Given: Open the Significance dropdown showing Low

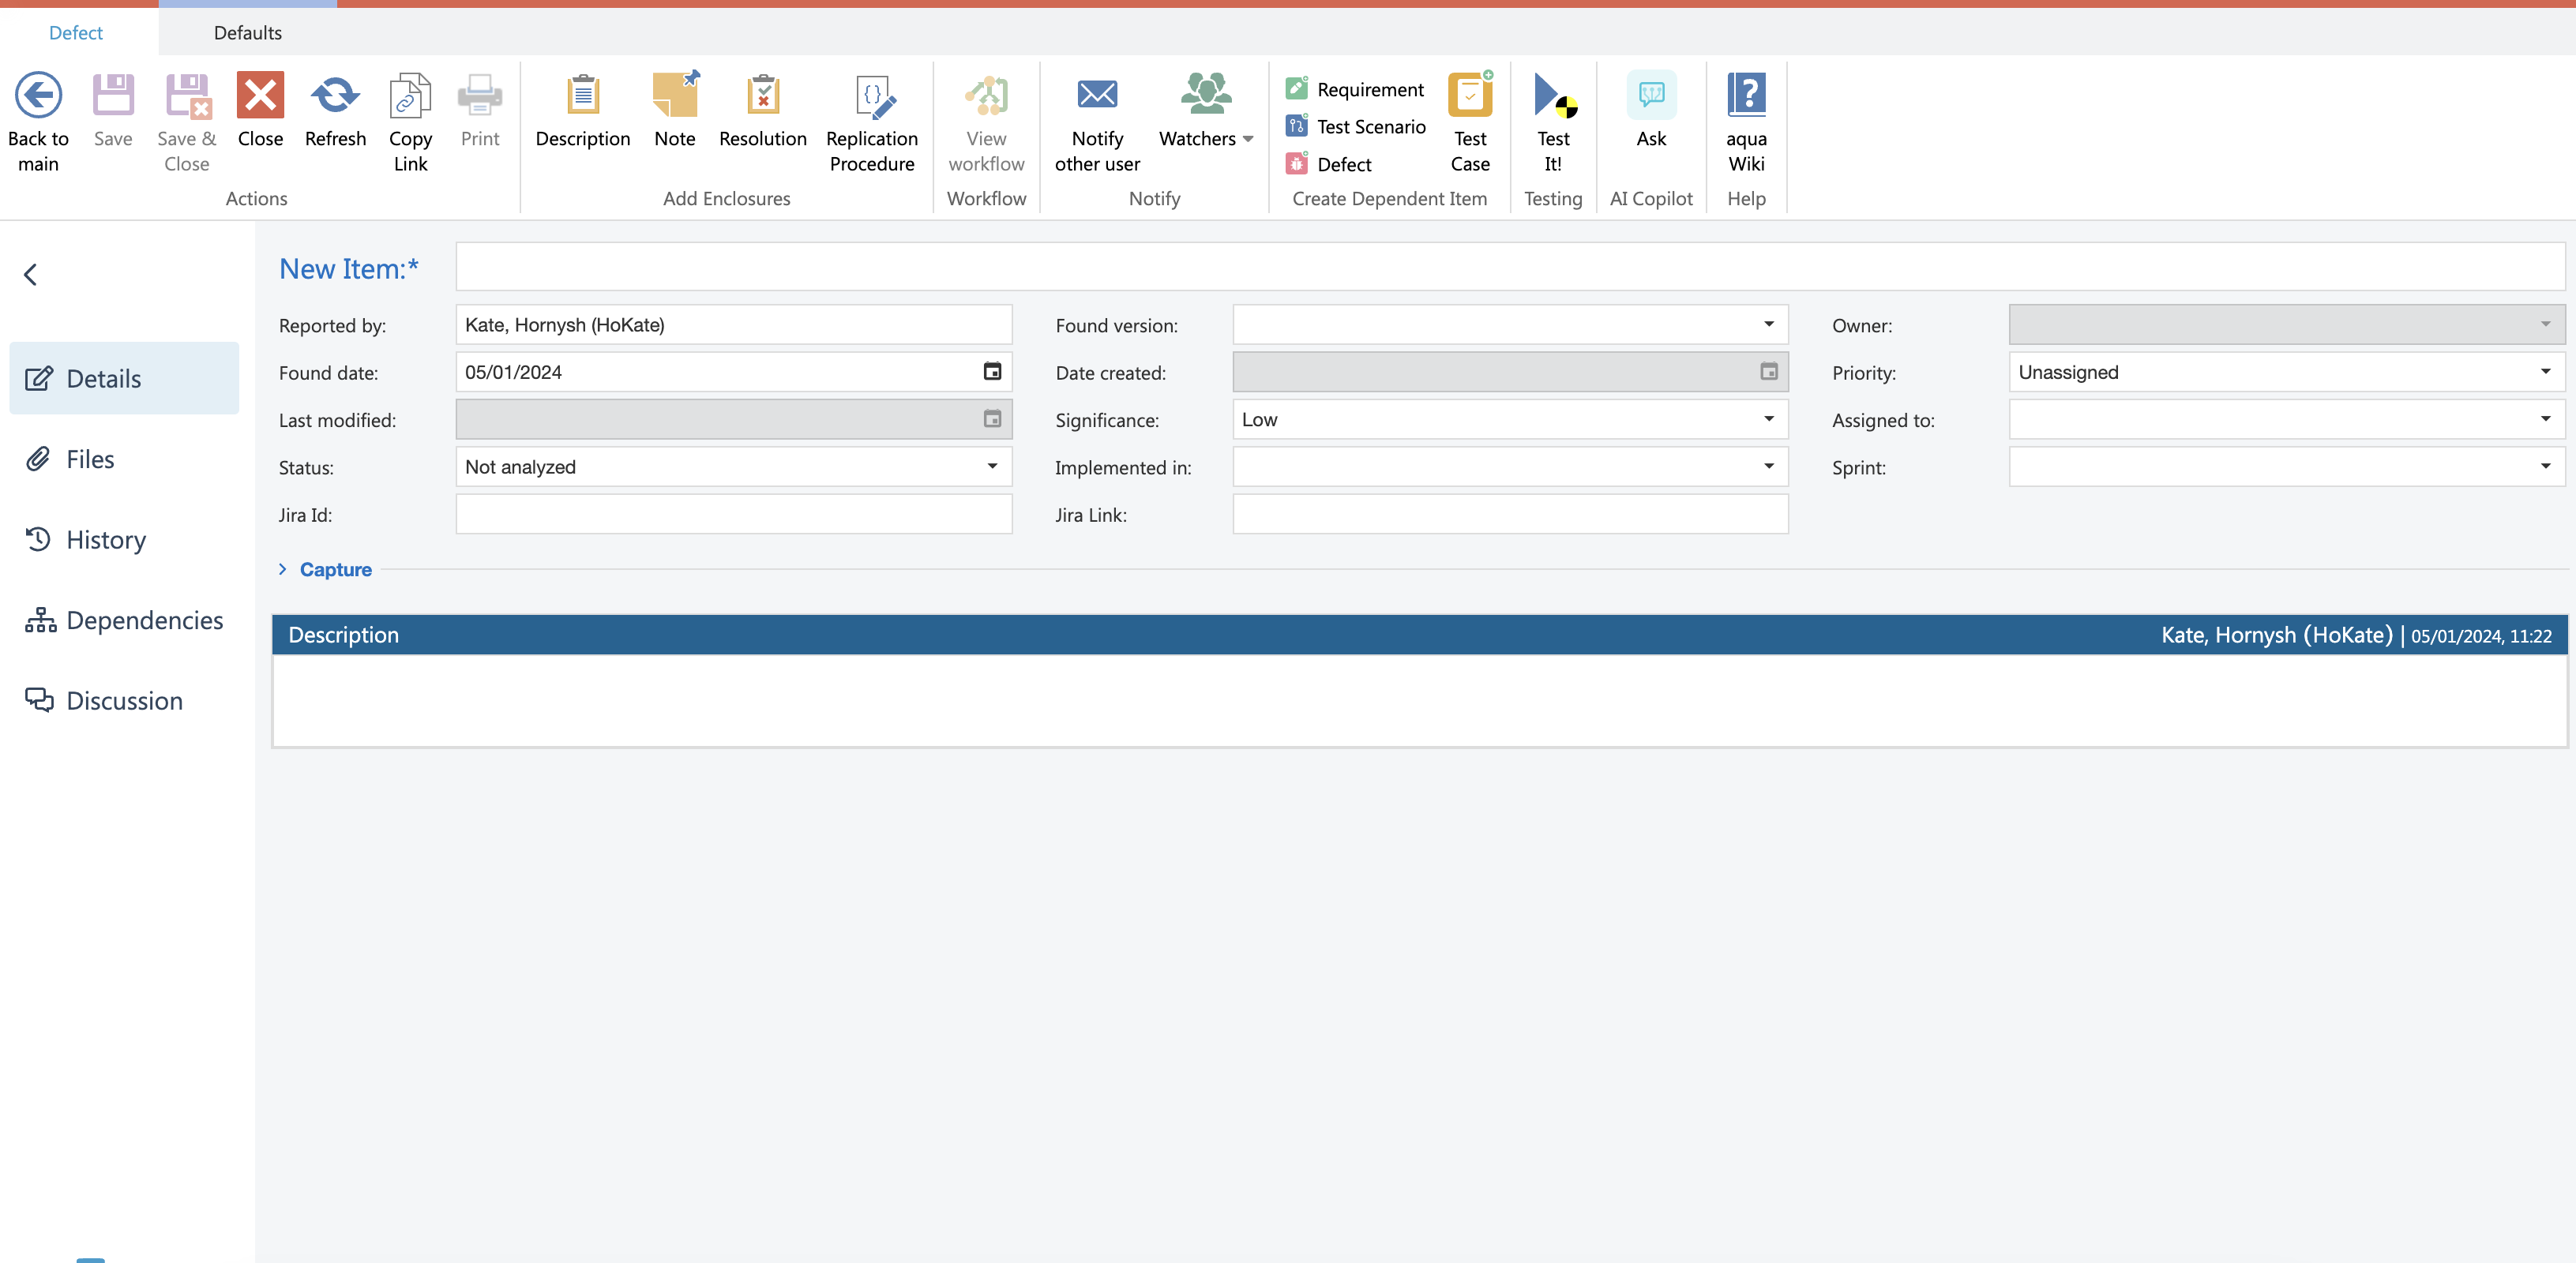Looking at the screenshot, I should [x=1768, y=420].
